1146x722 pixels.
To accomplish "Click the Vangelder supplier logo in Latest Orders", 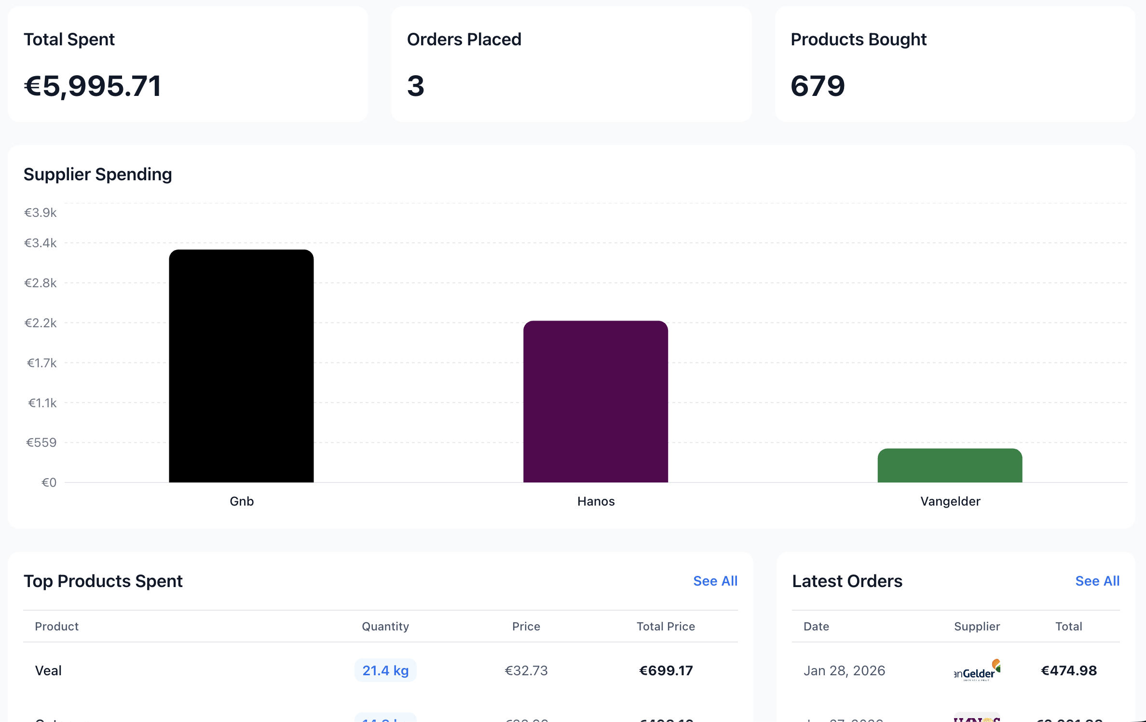I will pyautogui.click(x=977, y=670).
